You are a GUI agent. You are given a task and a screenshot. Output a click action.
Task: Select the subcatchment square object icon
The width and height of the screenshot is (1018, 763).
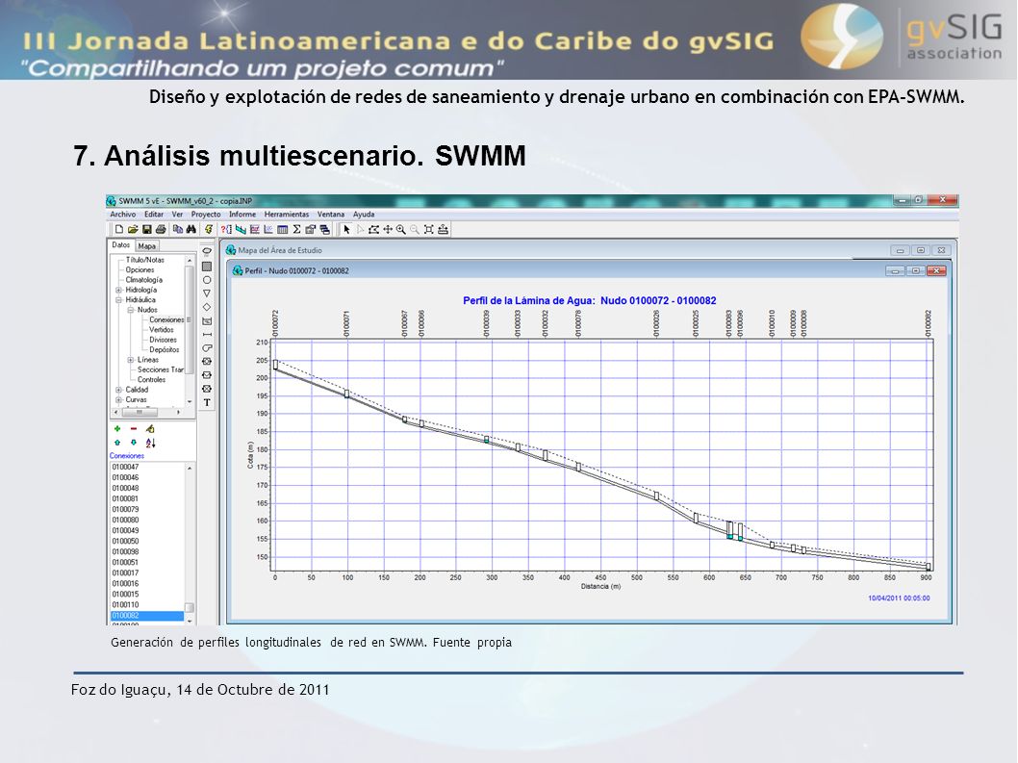pos(207,267)
